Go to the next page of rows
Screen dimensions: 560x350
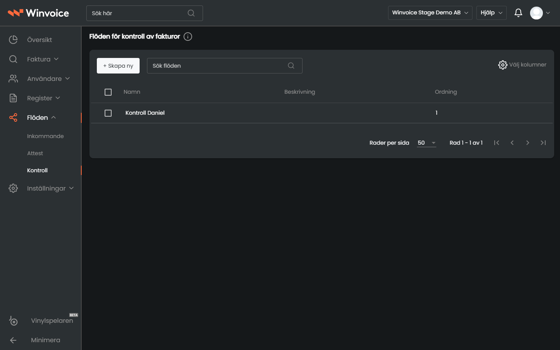(x=528, y=143)
